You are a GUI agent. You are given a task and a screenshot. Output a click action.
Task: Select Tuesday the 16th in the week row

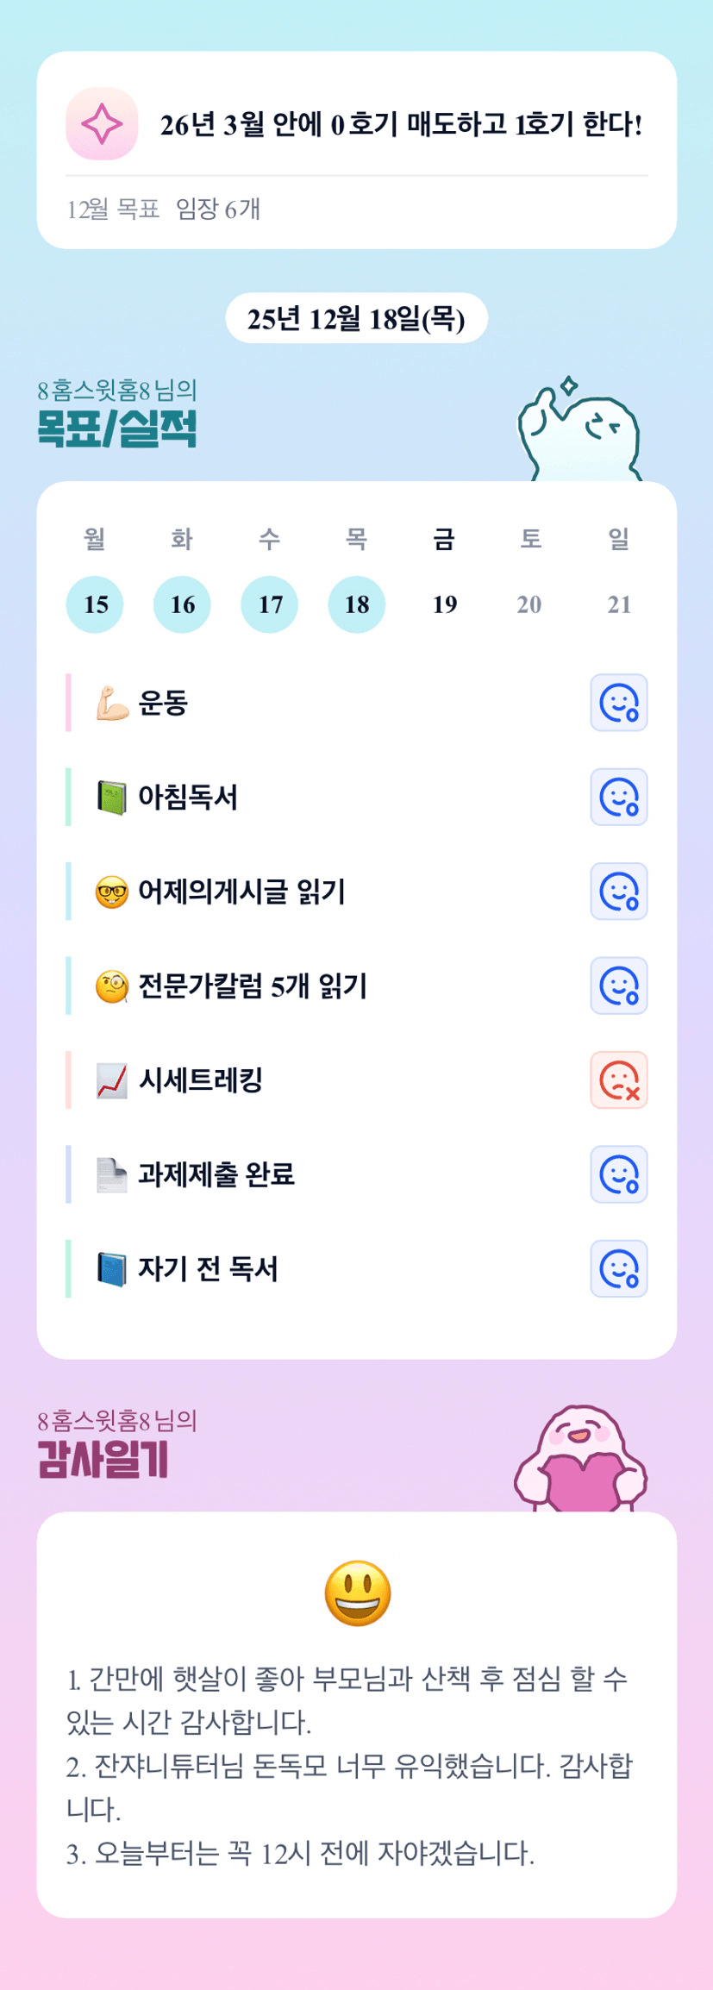(x=182, y=604)
